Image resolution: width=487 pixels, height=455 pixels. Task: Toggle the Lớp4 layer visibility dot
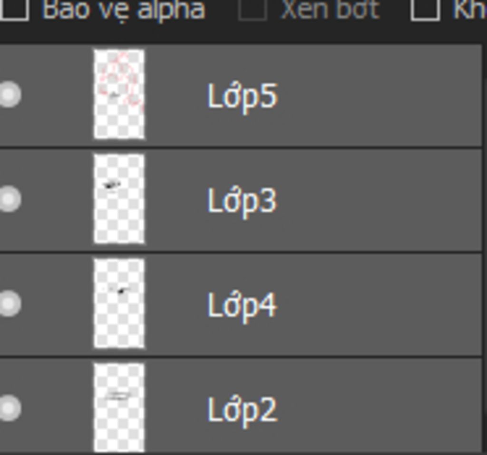coord(10,303)
